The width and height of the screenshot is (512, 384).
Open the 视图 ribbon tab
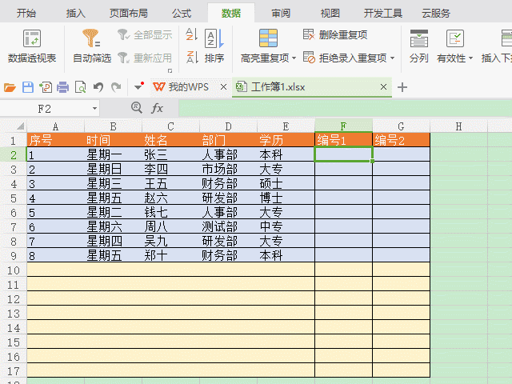[330, 13]
